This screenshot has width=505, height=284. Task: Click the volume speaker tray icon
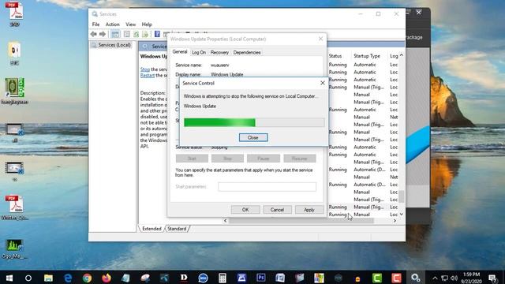click(454, 278)
